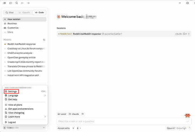The image size is (195, 132).
Task: Open Customize in the sidebar
Action: [25, 28]
